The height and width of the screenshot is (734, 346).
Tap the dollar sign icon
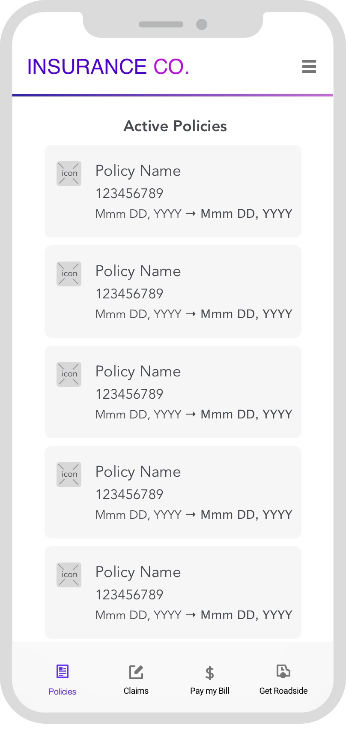tap(209, 673)
